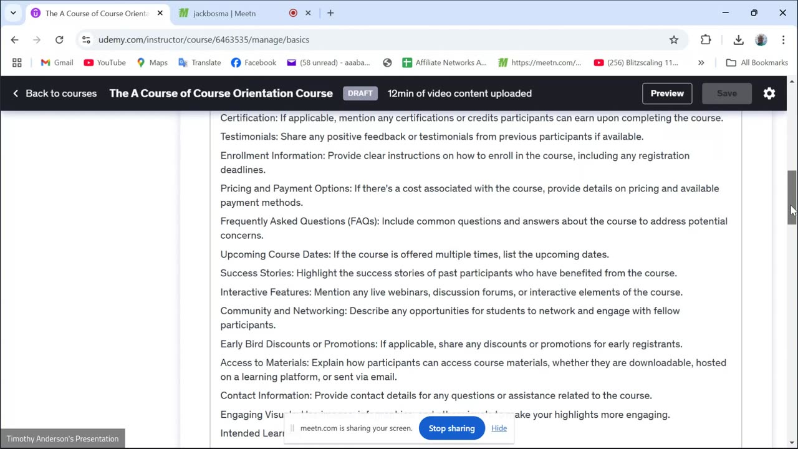
Task: Open the Facebook bookmark
Action: [x=253, y=62]
